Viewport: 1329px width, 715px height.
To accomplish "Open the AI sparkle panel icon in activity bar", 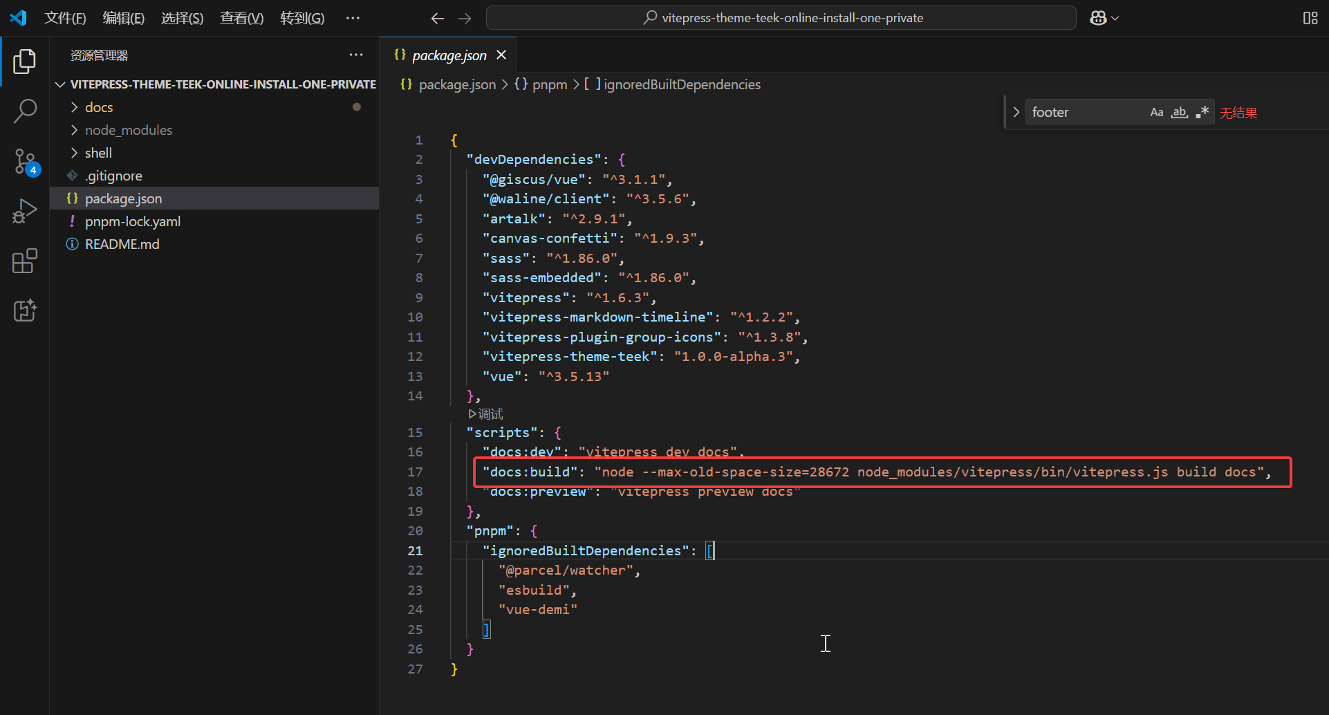I will [x=25, y=310].
